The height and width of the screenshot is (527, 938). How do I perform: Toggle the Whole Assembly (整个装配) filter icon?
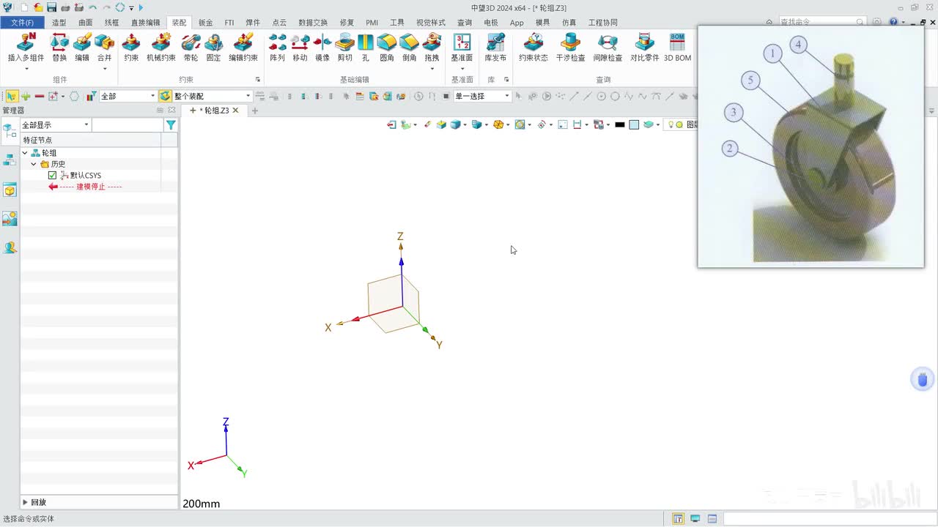click(x=165, y=96)
